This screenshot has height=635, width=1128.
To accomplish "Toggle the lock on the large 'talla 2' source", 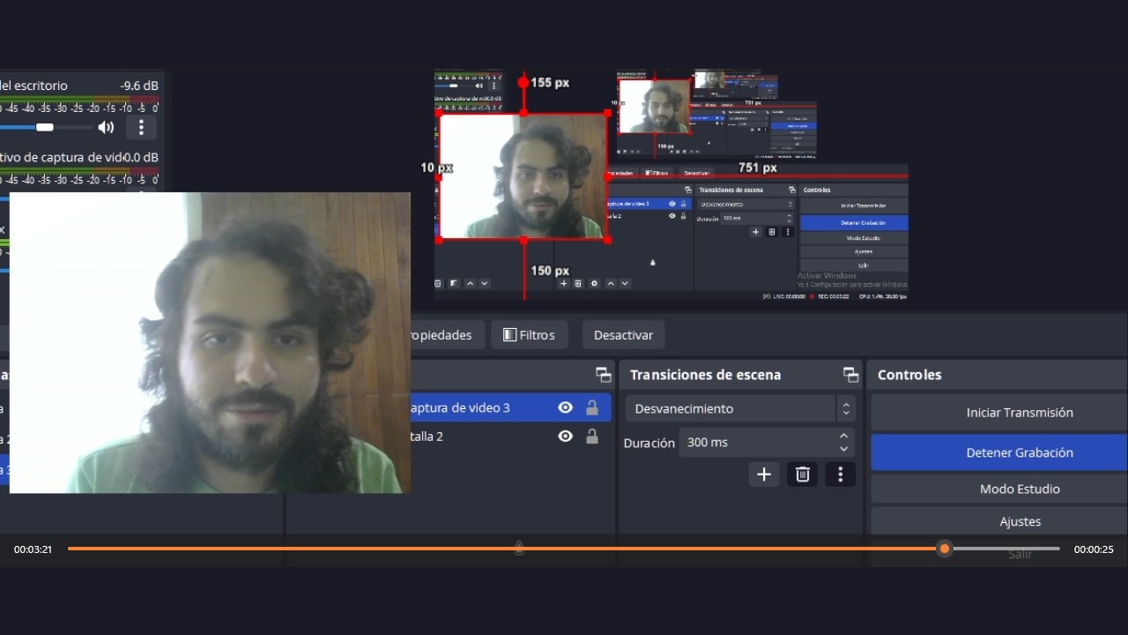I will (x=592, y=437).
